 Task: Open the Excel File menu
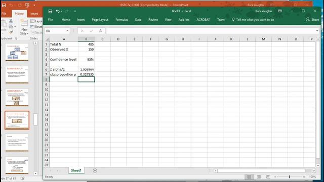click(x=50, y=20)
